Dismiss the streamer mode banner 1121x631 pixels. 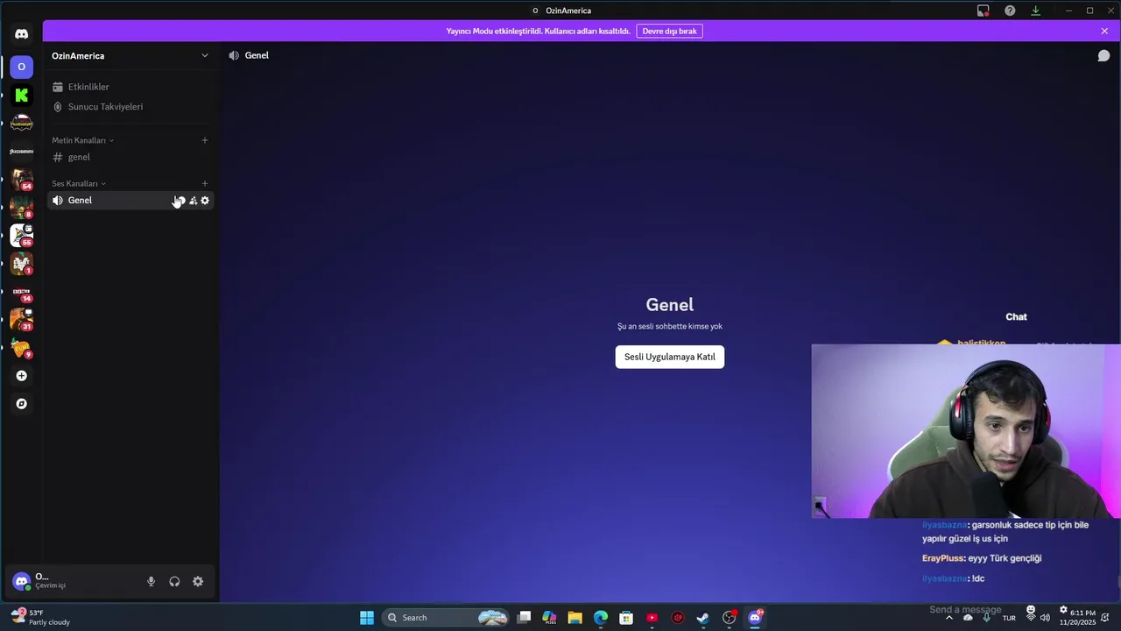coord(1104,31)
